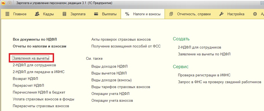Screen dimensions: 264x111
Task: Click the calculator icon for Зарплата
Action: pyautogui.click(x=64, y=14)
